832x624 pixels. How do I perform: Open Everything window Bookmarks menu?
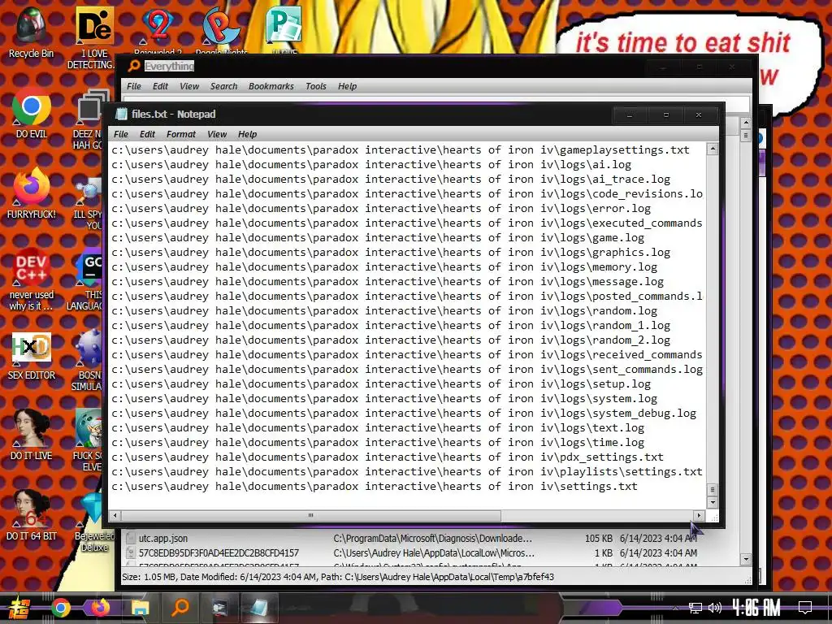click(271, 86)
